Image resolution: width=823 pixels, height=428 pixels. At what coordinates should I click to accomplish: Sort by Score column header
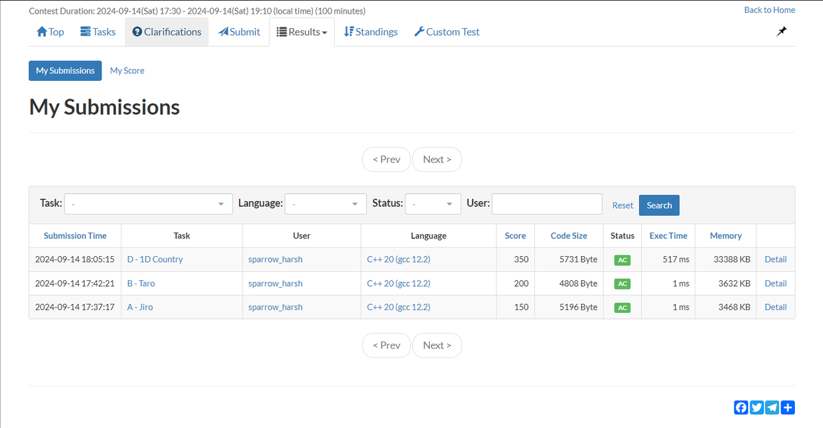(515, 236)
